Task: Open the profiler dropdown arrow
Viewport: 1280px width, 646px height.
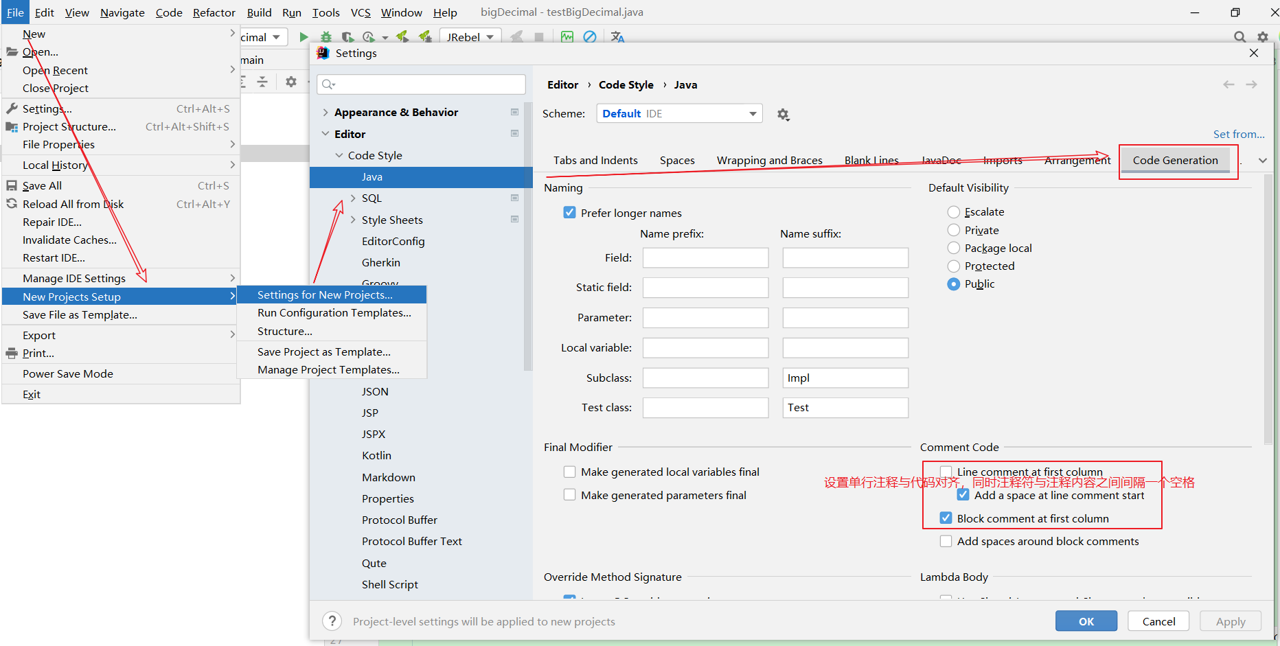Action: 385,38
